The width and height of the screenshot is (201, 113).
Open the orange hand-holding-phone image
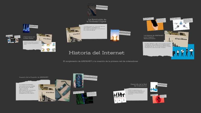coord(155,25)
